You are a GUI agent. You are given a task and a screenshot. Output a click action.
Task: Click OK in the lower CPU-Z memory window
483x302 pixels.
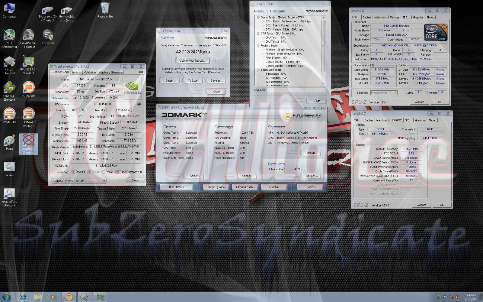tap(442, 205)
